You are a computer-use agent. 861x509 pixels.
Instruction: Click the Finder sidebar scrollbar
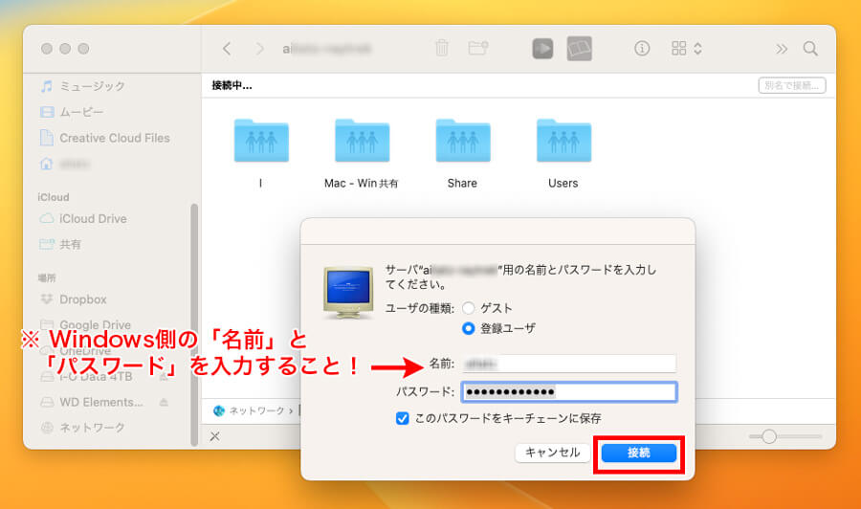coord(194,324)
